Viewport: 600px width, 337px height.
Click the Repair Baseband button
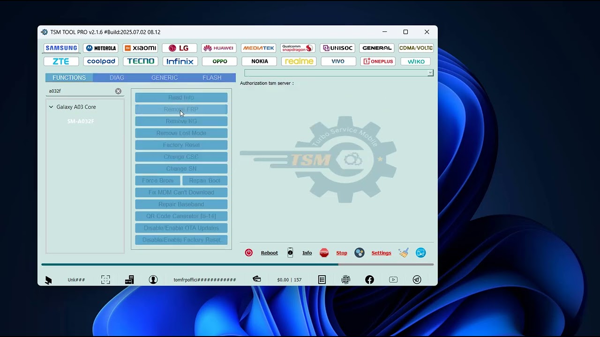pyautogui.click(x=181, y=204)
